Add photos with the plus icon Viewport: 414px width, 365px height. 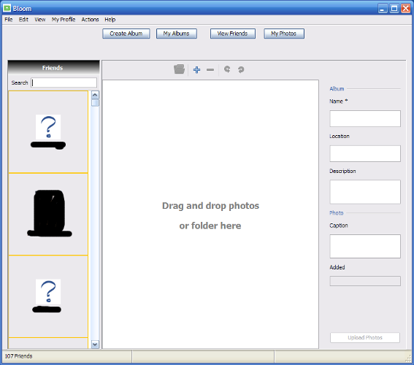[196, 69]
